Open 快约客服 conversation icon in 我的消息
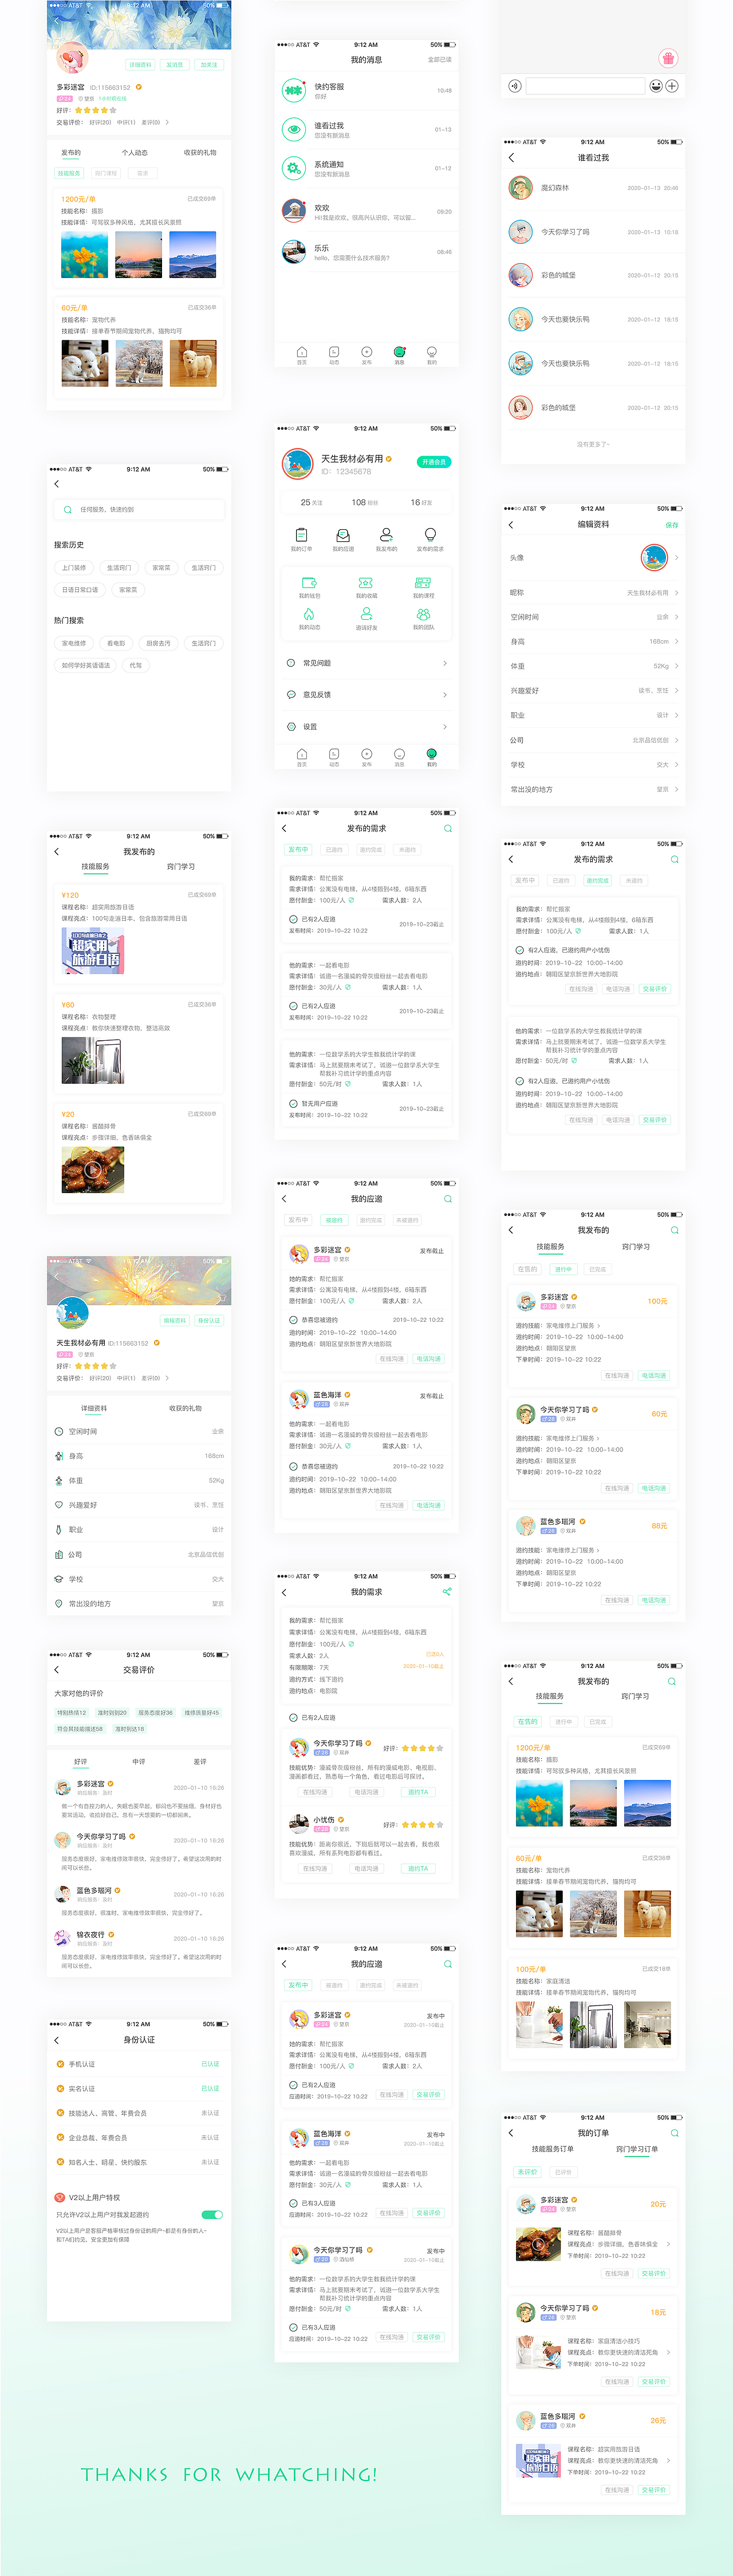Image resolution: width=733 pixels, height=2576 pixels. click(x=293, y=91)
